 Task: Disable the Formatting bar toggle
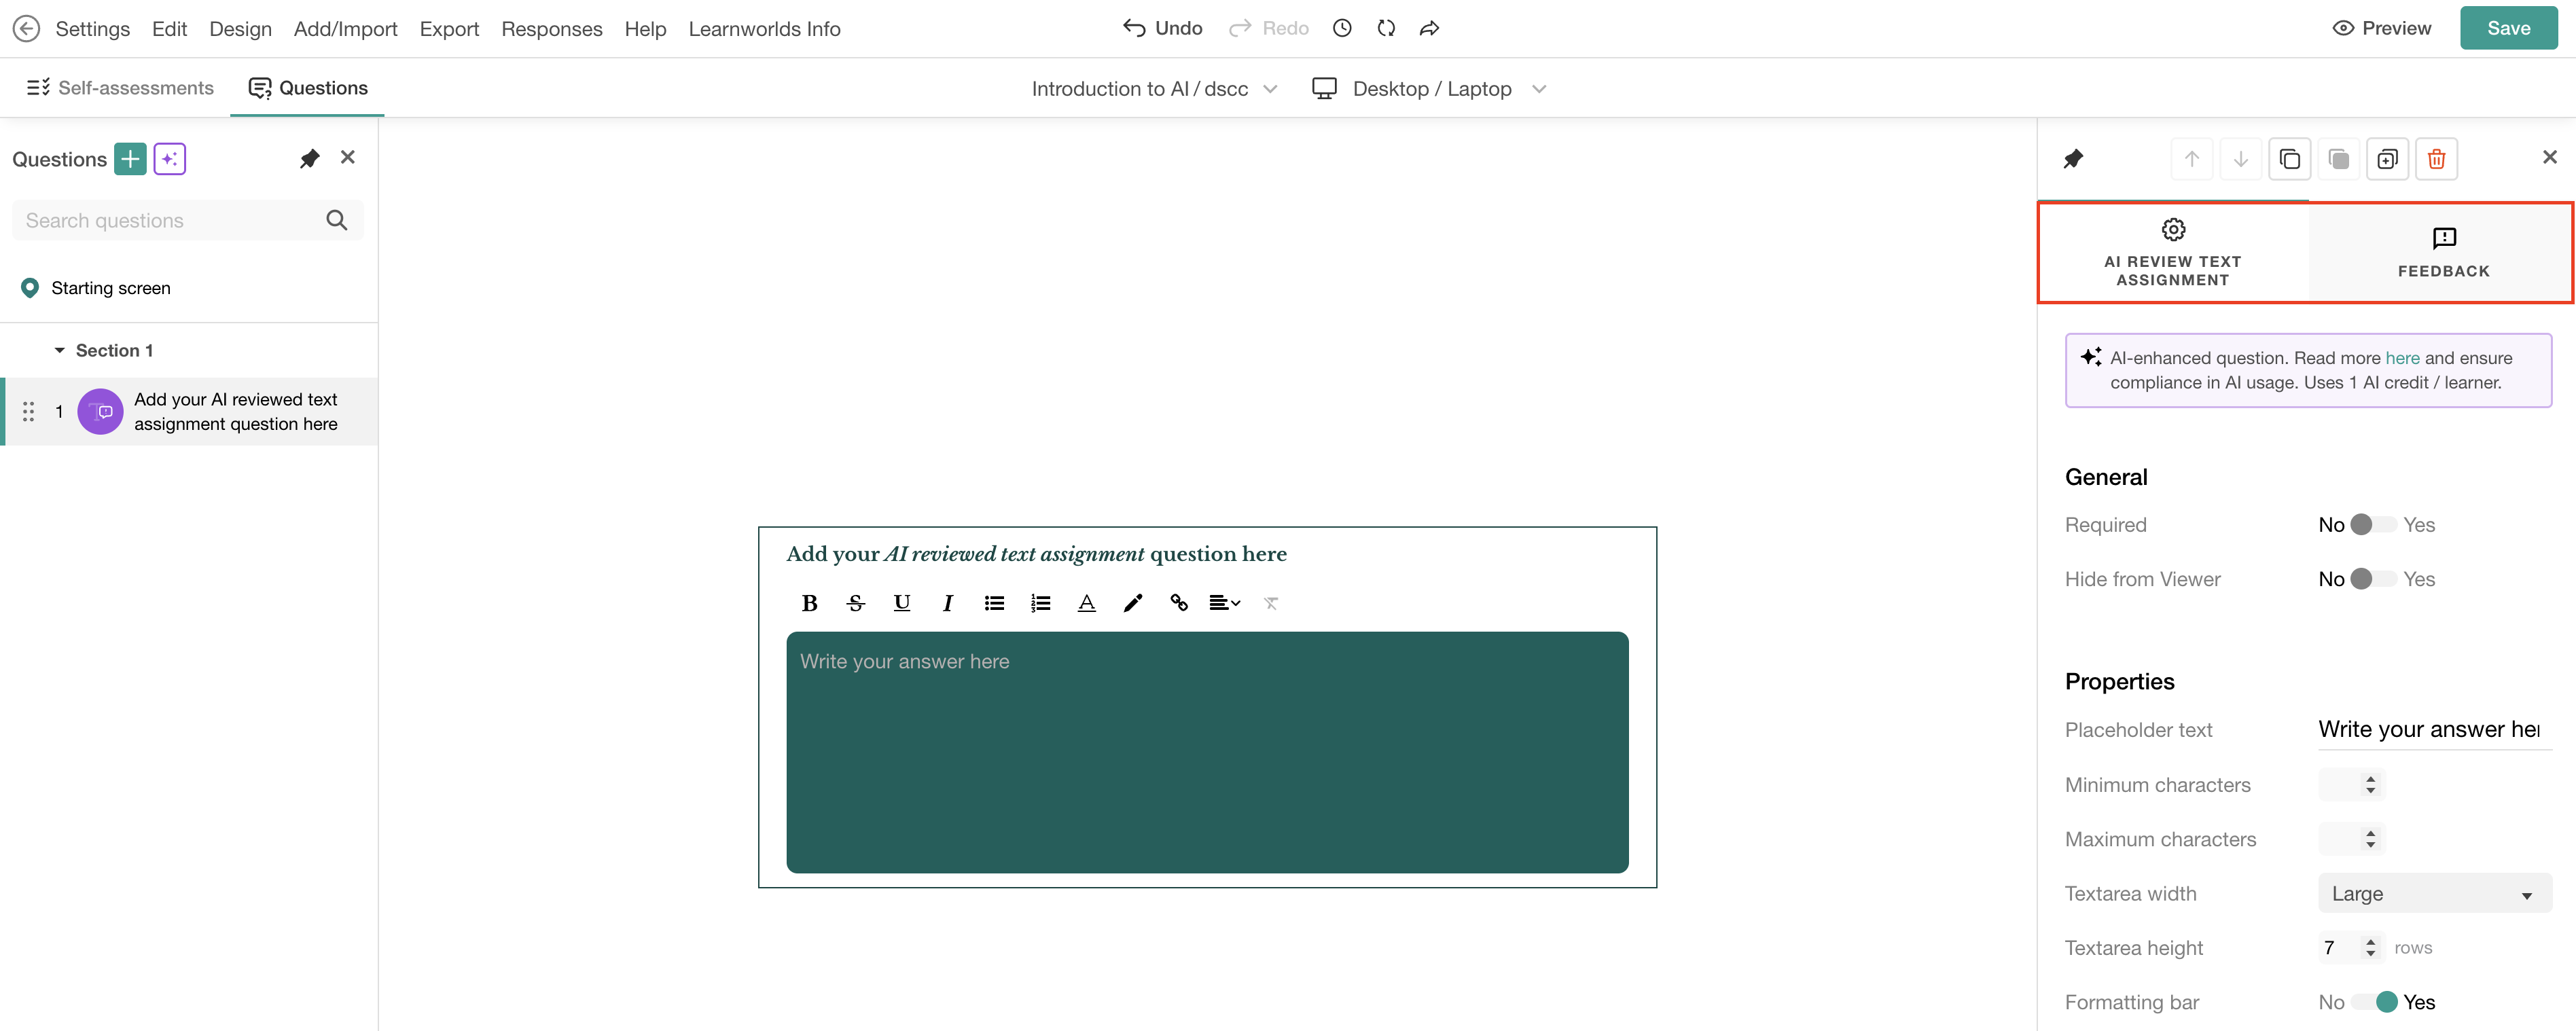click(x=2373, y=1002)
